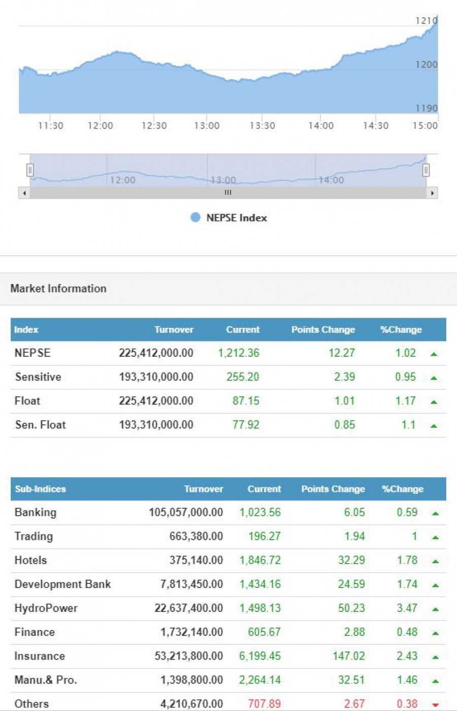Screen dimensions: 457x711
Task: Click the blue NEPSE Index legend dot
Action: coord(195,218)
